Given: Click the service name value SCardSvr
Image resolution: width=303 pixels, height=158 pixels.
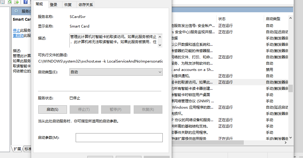Looking at the screenshot, I should click(77, 17).
